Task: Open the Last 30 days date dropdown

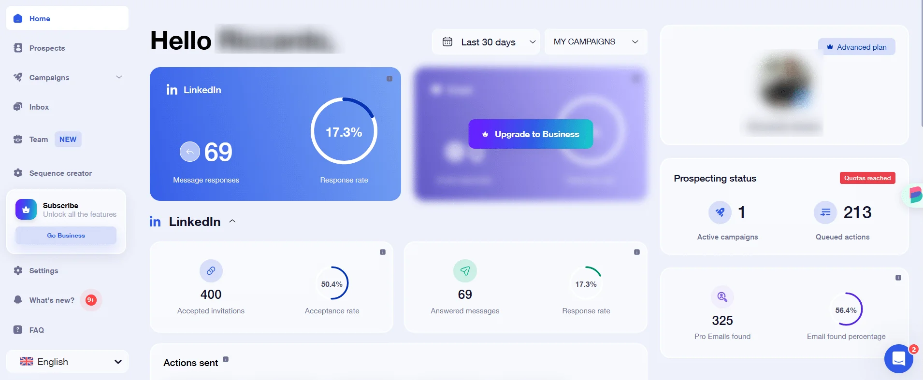Action: pos(486,42)
